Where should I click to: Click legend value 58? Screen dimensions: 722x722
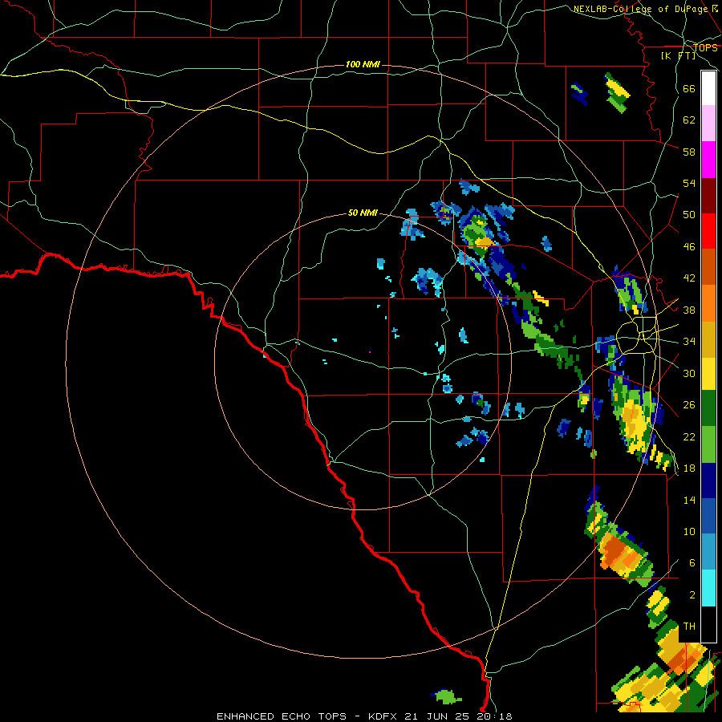click(x=689, y=152)
